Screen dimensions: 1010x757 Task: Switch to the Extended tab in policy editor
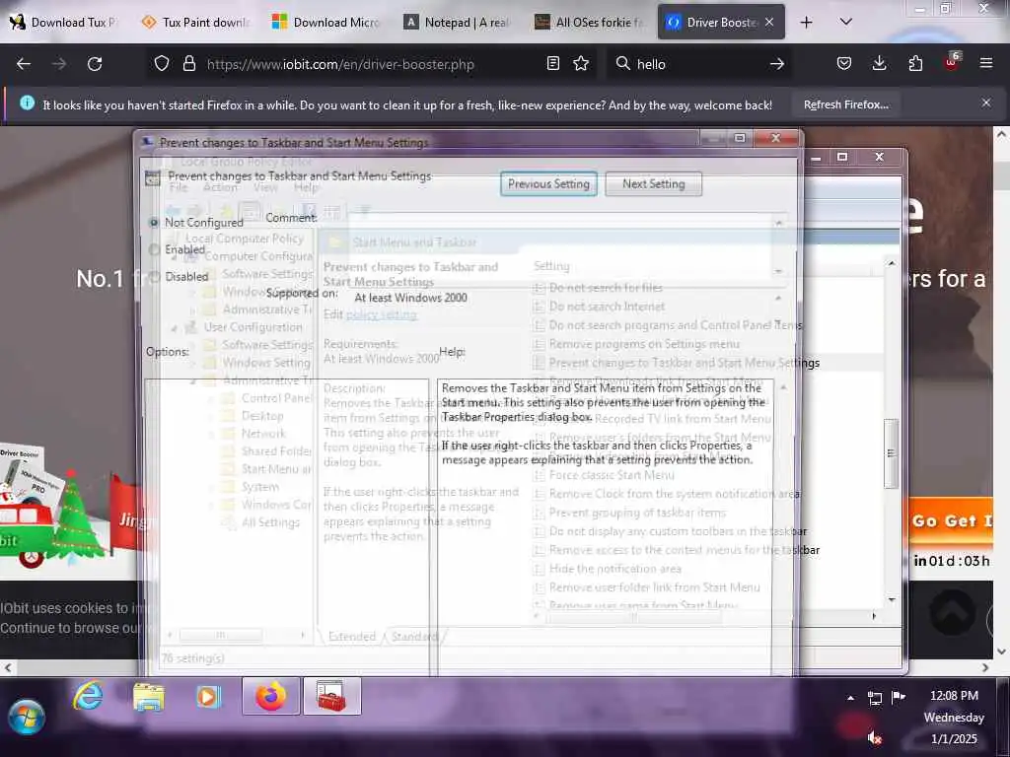(352, 637)
